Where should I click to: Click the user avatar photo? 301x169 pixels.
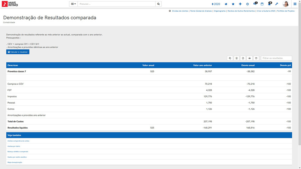286,4
